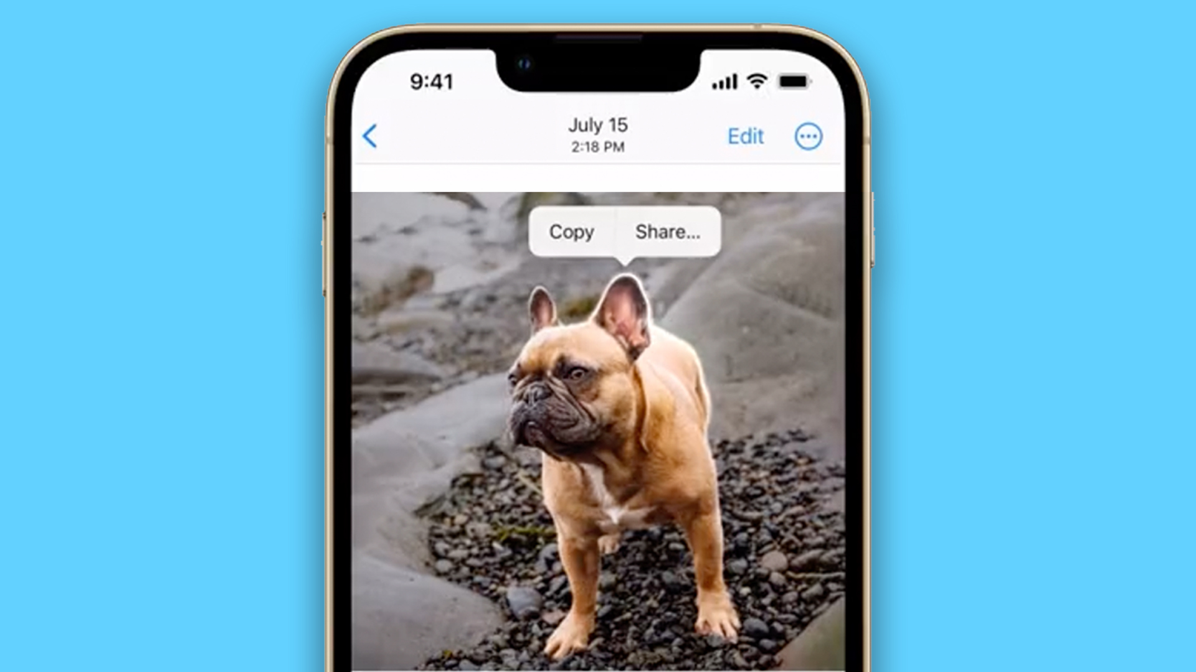1196x672 pixels.
Task: Click the Share button in popup
Action: click(x=667, y=231)
